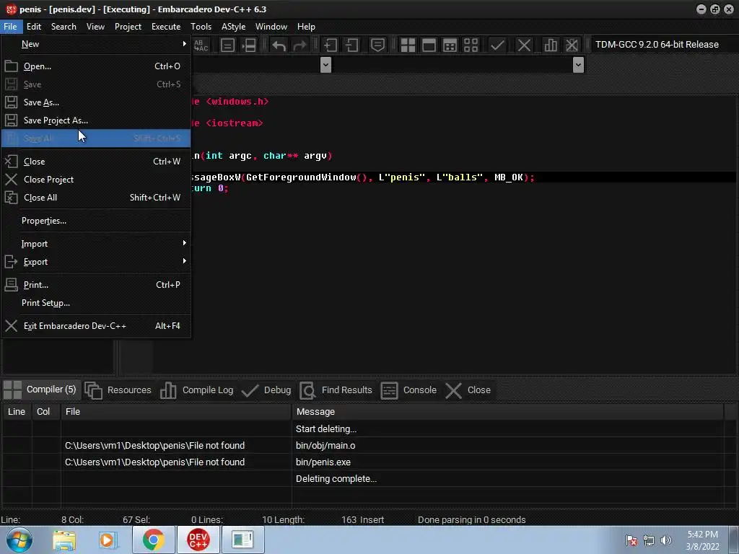Image resolution: width=739 pixels, height=554 pixels.
Task: Open the Project menu
Action: [x=128, y=27]
